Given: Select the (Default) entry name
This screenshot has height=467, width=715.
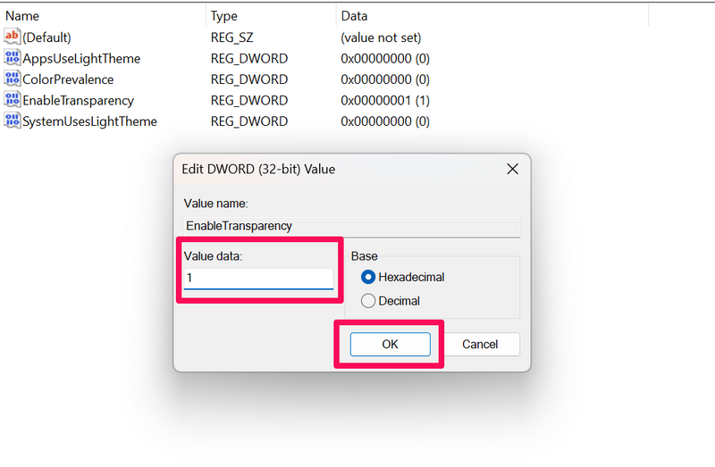Looking at the screenshot, I should 47,38.
